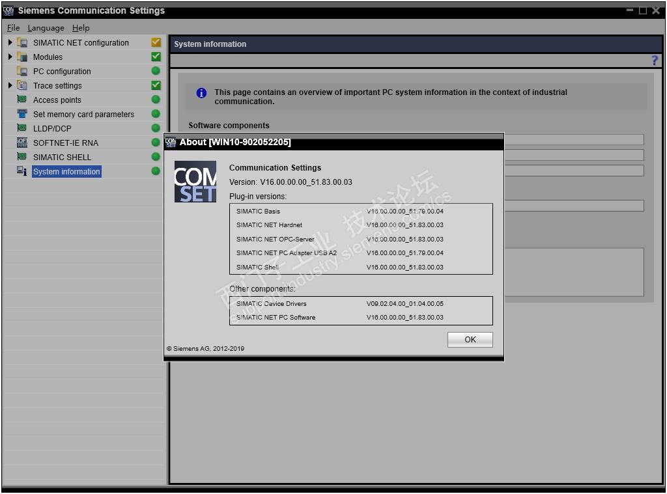Select Modules in the navigation tree
Viewport: 667px width, 494px height.
pyautogui.click(x=48, y=57)
